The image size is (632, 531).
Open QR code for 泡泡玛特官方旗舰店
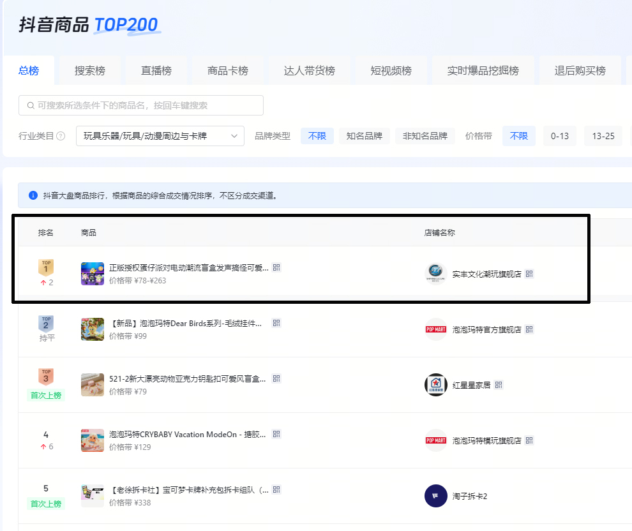[530, 329]
